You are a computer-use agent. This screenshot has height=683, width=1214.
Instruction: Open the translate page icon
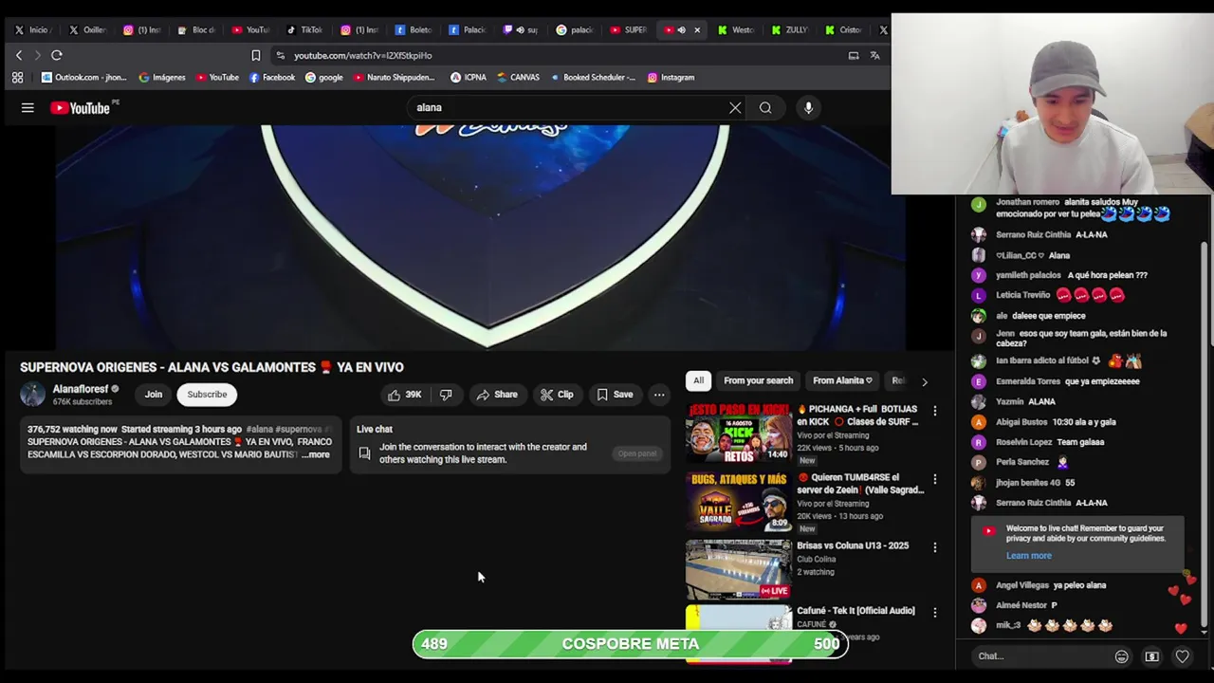pos(874,55)
